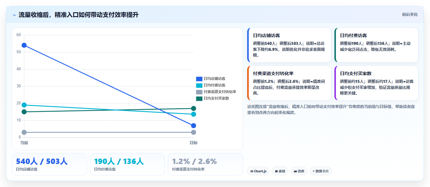This screenshot has height=187, width=430.
Task: Hide the 付费渠道支付转化率 legend series
Action: (216, 92)
